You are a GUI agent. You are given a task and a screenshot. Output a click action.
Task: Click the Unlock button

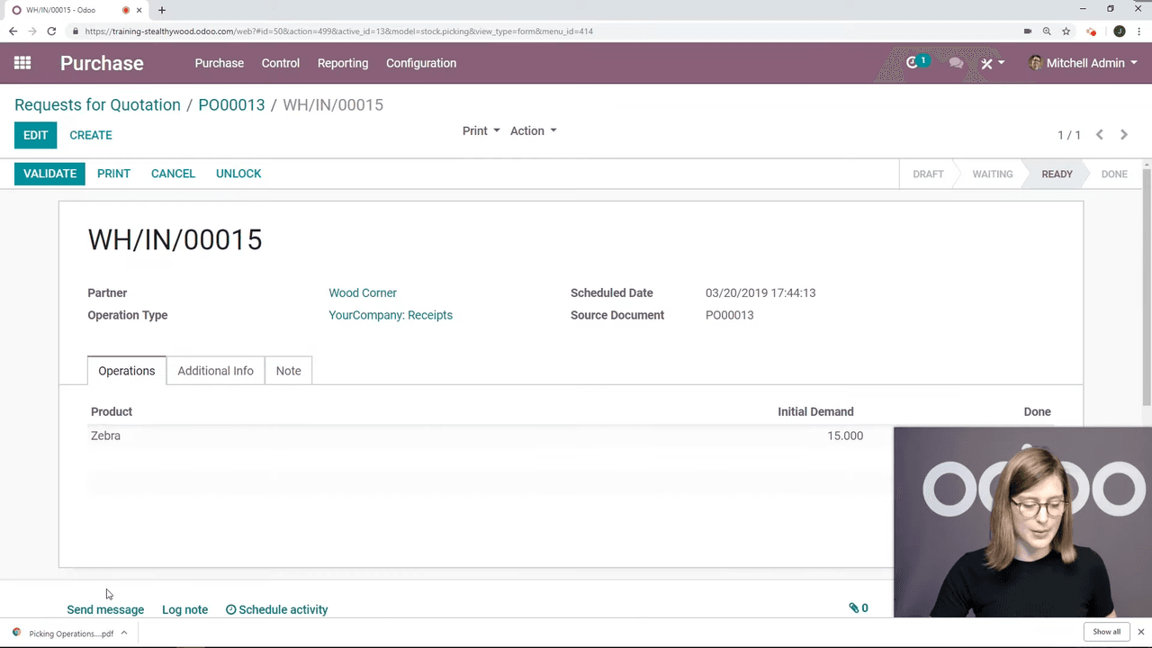238,174
